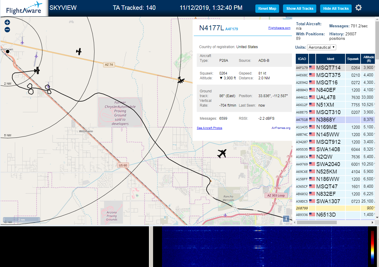
Task: Select the MSQT375 aircraft row
Action: 335,75
